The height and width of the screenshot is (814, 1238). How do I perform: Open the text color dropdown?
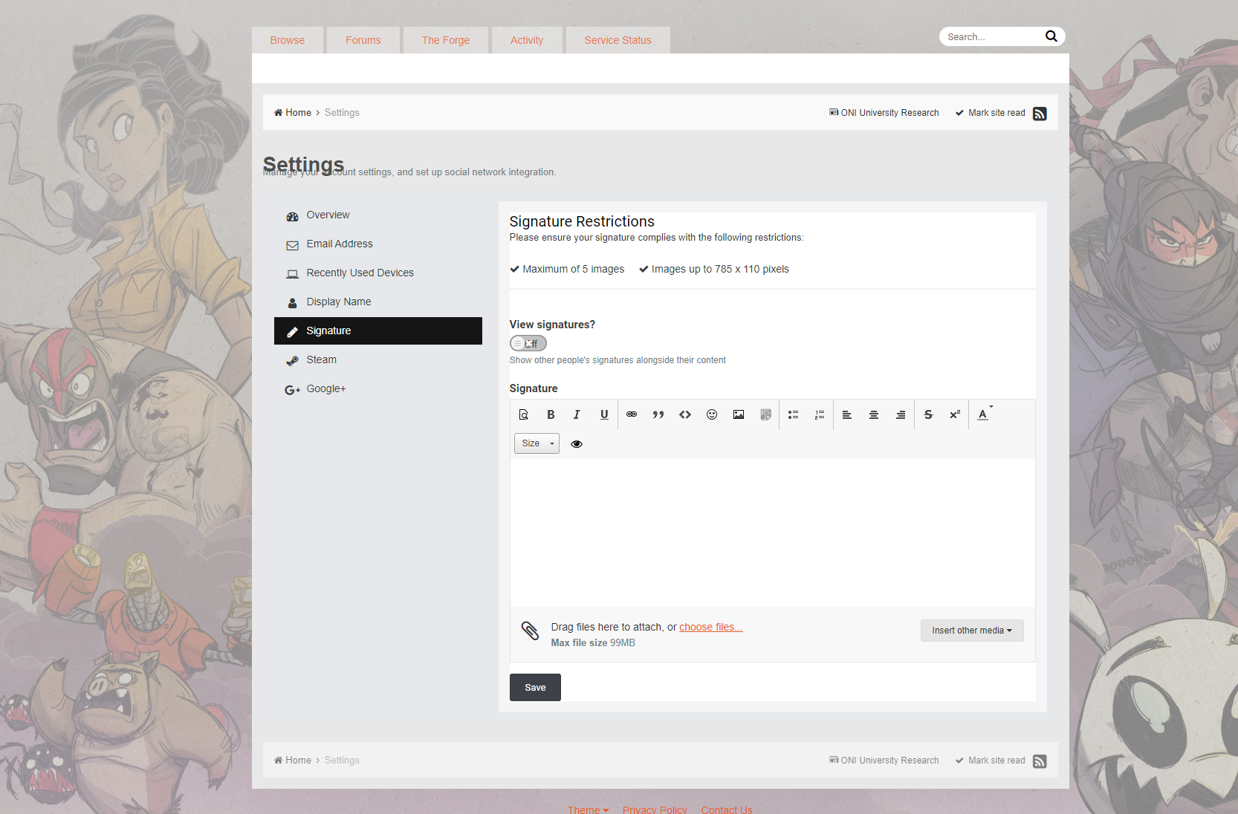[x=985, y=414]
